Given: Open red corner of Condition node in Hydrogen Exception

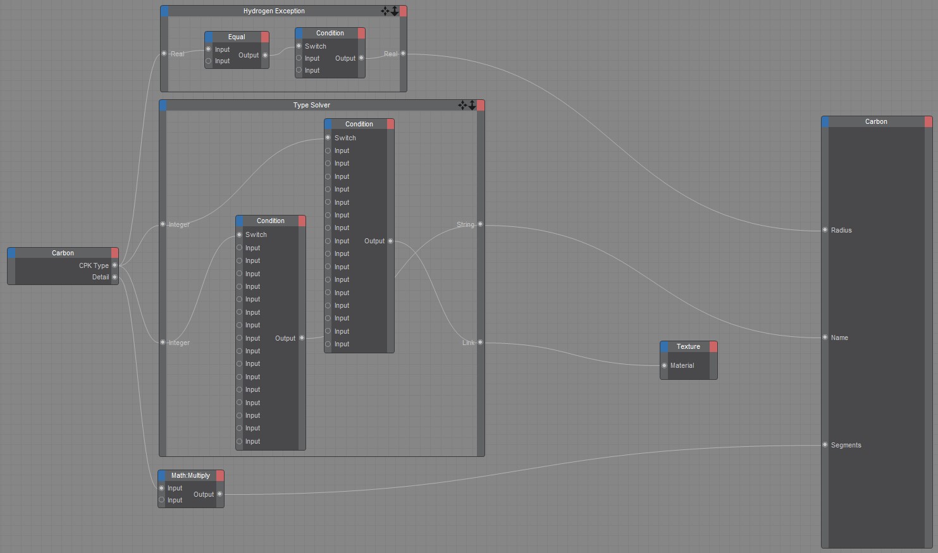Looking at the screenshot, I should tap(361, 33).
